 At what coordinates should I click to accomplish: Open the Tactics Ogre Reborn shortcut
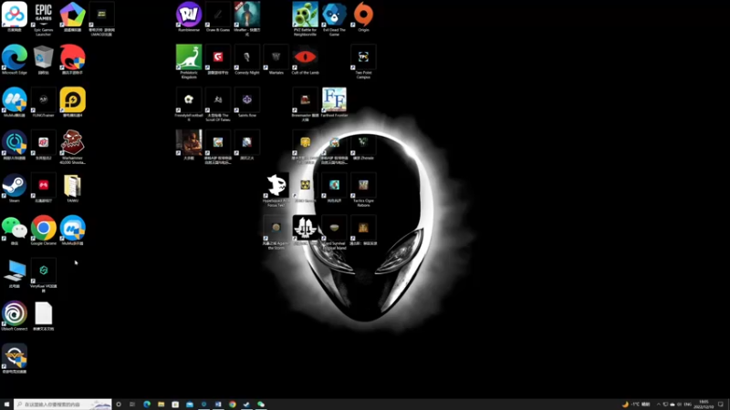click(363, 190)
